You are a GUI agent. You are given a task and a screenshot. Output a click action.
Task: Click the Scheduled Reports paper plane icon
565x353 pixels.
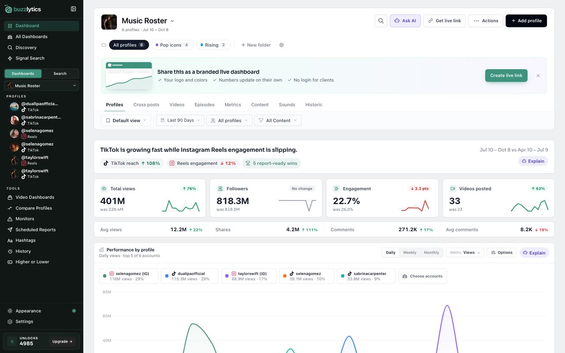click(10, 229)
